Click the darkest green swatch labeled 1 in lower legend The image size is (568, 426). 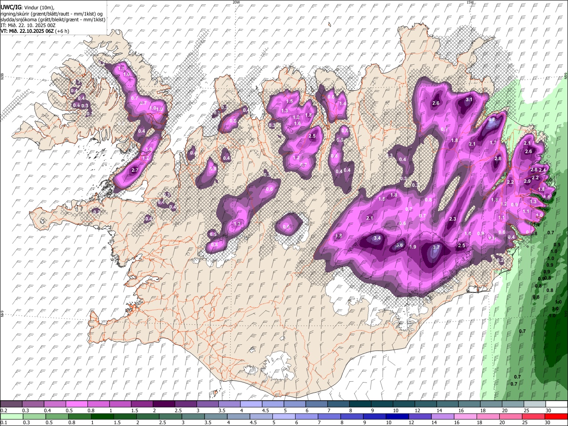pos(103,416)
